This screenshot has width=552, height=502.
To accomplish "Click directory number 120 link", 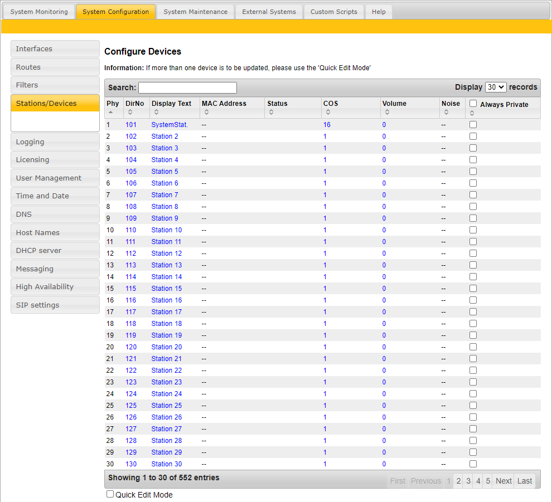I will [130, 347].
